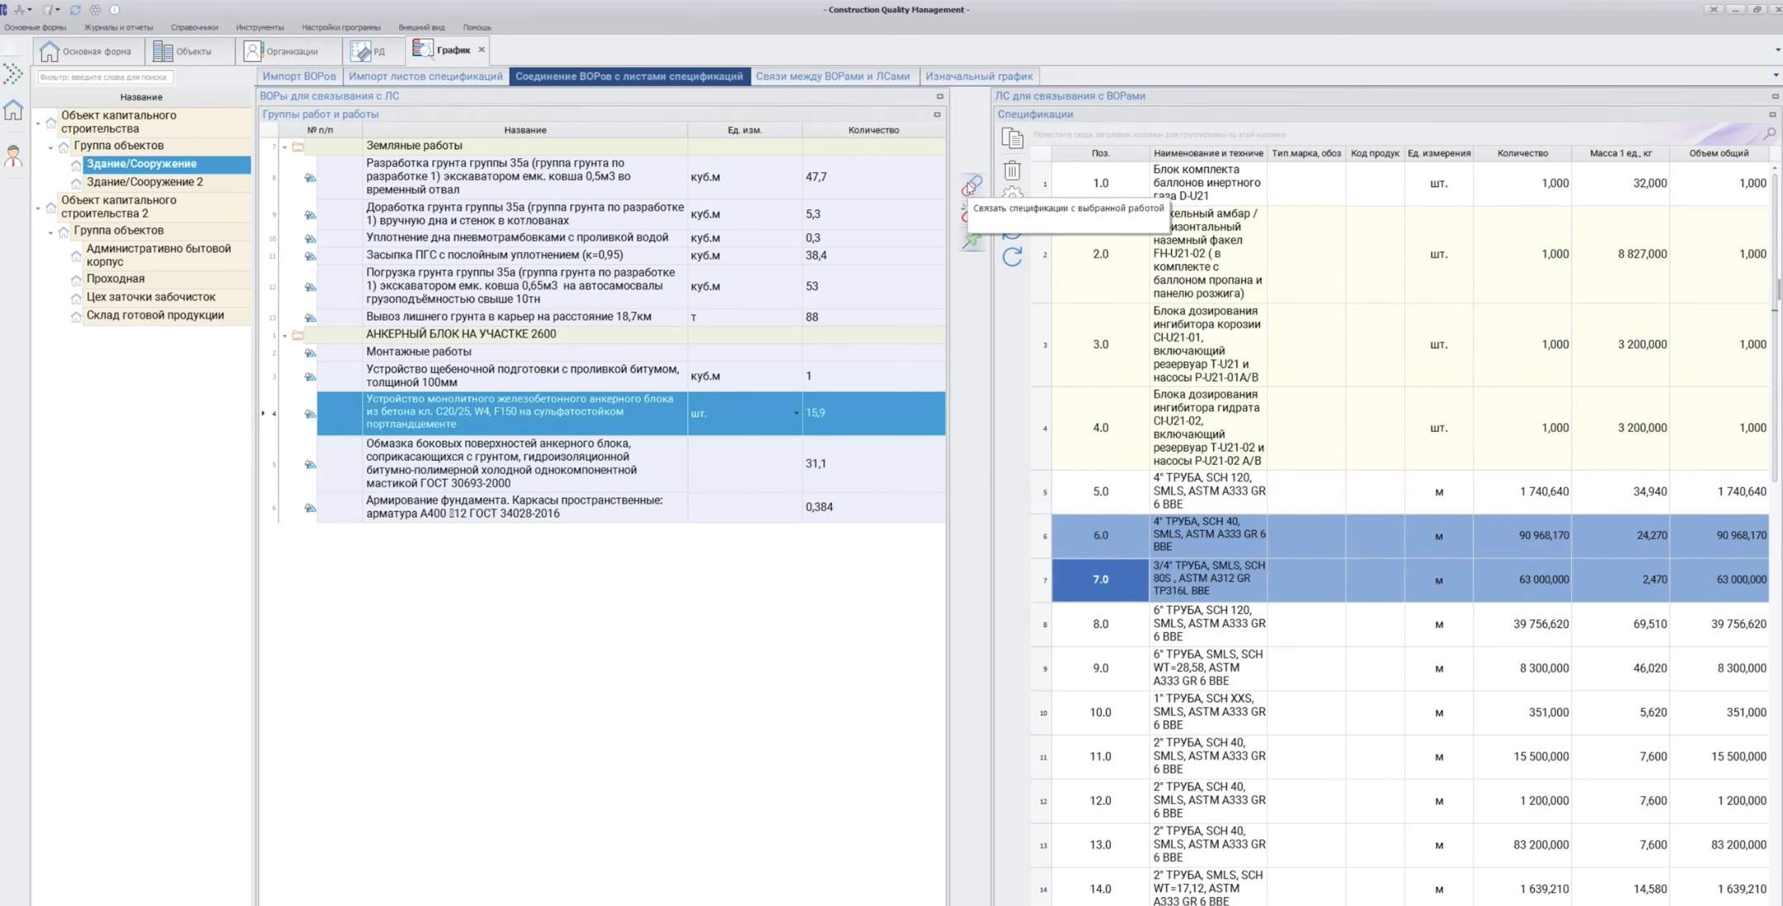Click the dotted arrow icon in left sidebar
This screenshot has width=1783, height=906.
13,74
